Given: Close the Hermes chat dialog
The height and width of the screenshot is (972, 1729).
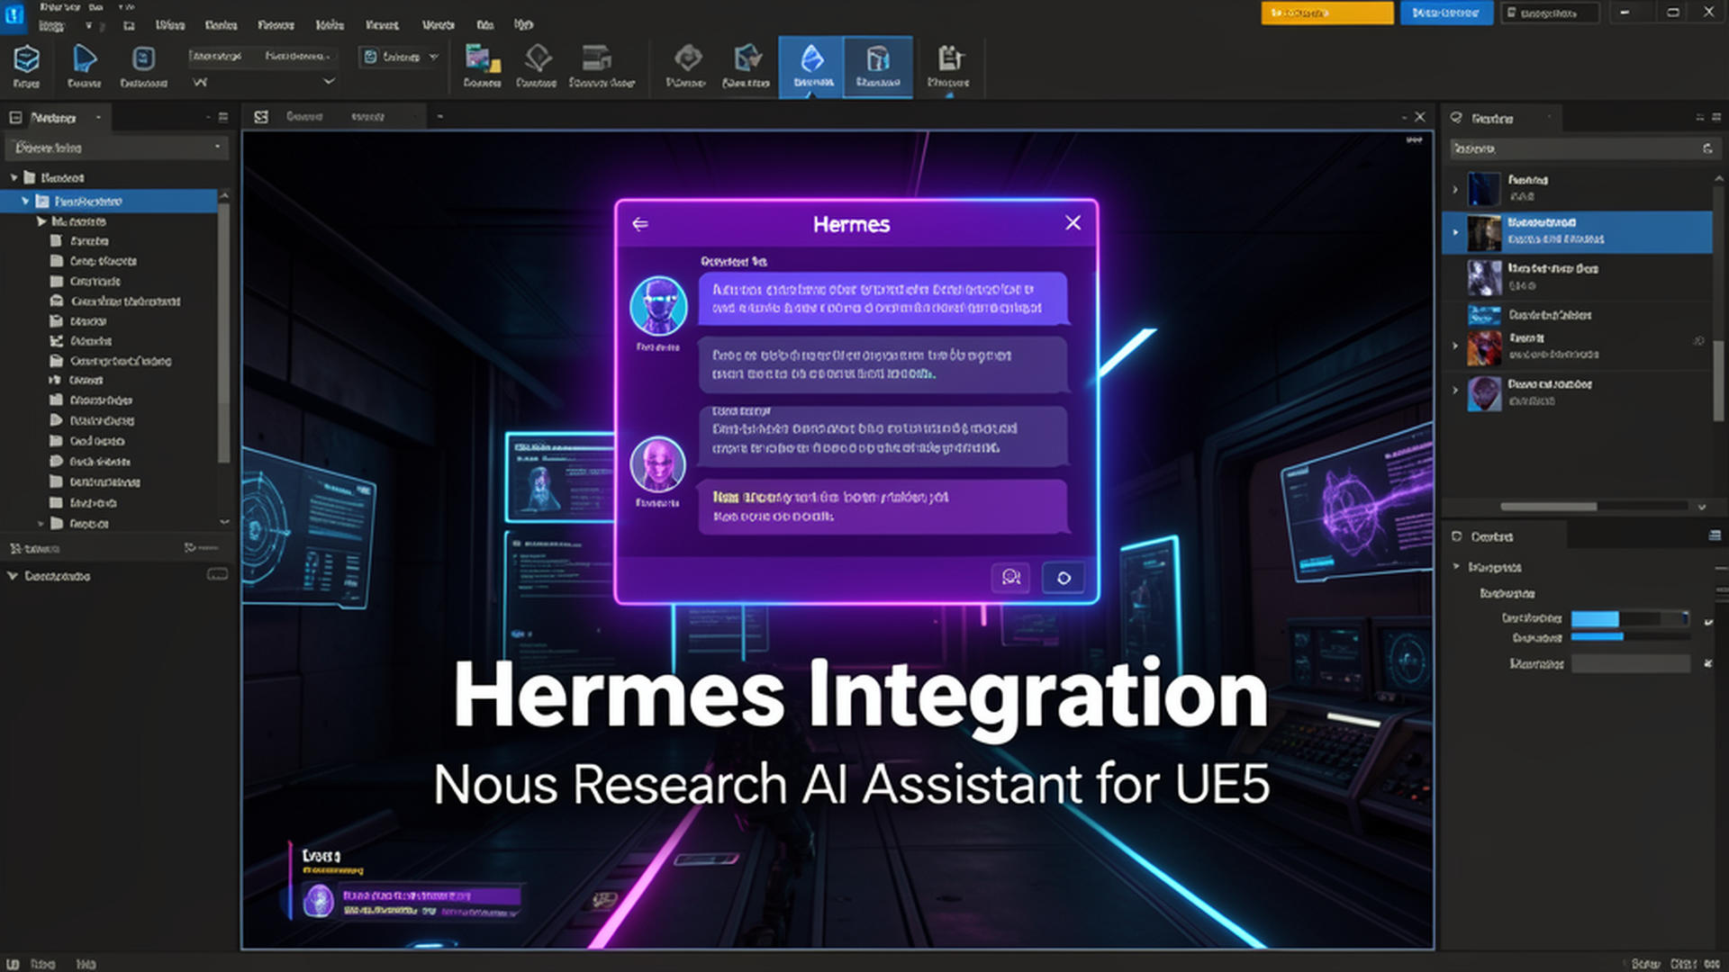Looking at the screenshot, I should pyautogui.click(x=1073, y=223).
